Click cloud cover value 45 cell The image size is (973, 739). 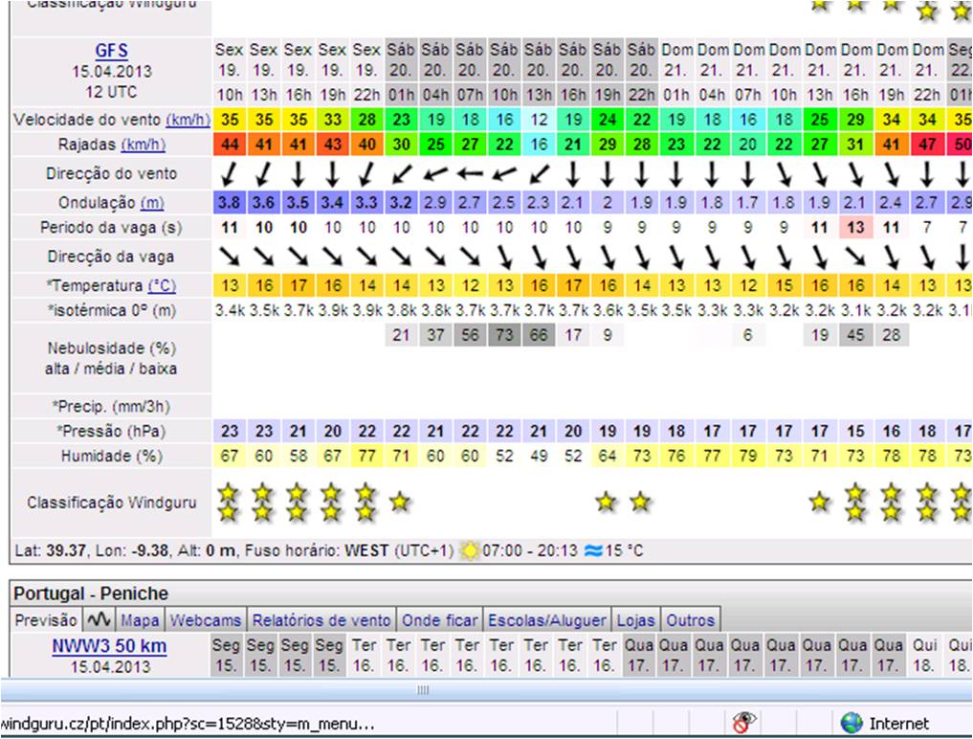click(855, 335)
